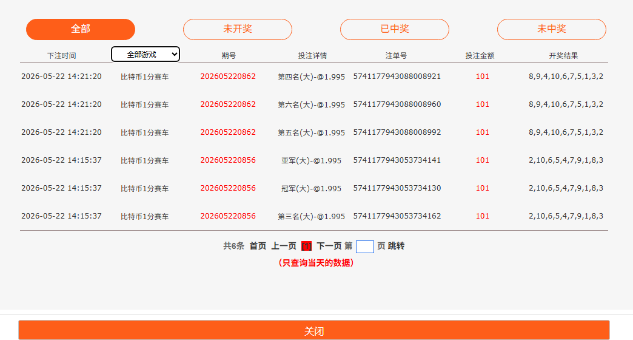Click 共6条 total count text

[234, 246]
